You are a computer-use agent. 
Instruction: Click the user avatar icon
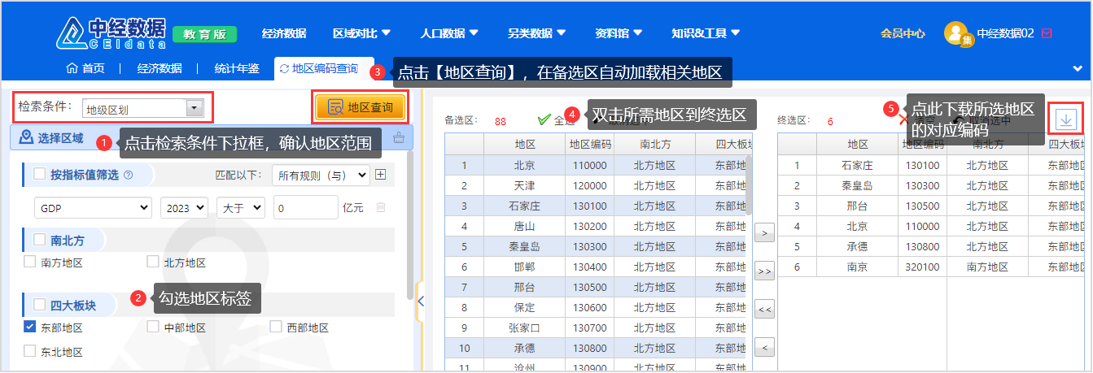[x=956, y=34]
